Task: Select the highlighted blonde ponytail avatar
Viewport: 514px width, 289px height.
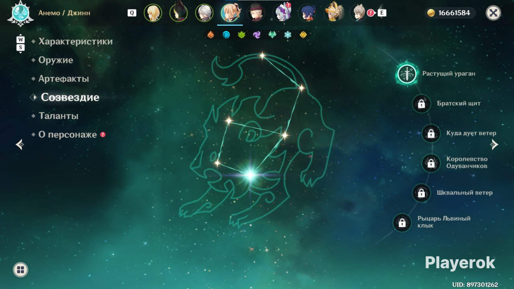Action: [x=230, y=13]
